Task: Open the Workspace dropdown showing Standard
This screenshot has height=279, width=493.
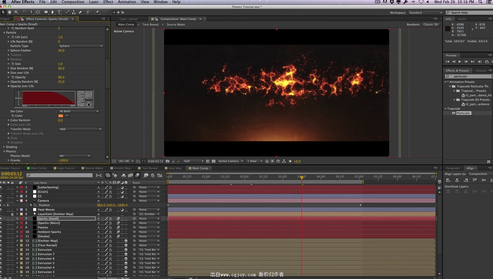Action: (425, 12)
